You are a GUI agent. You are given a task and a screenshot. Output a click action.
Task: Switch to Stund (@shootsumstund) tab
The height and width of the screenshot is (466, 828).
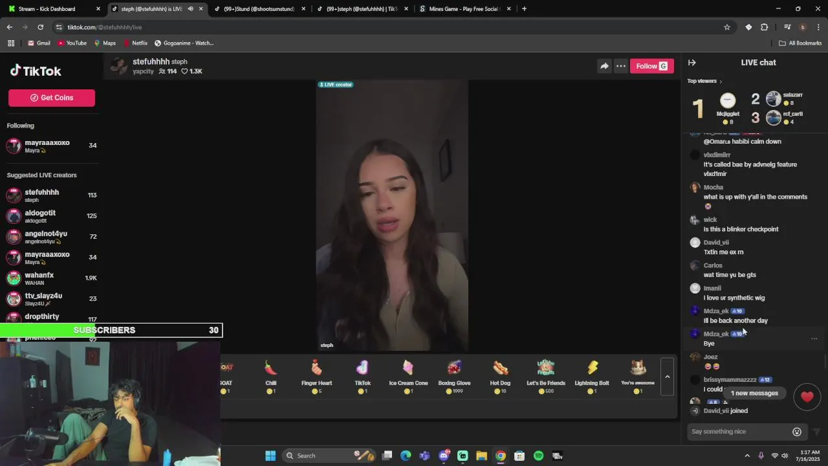(x=259, y=9)
